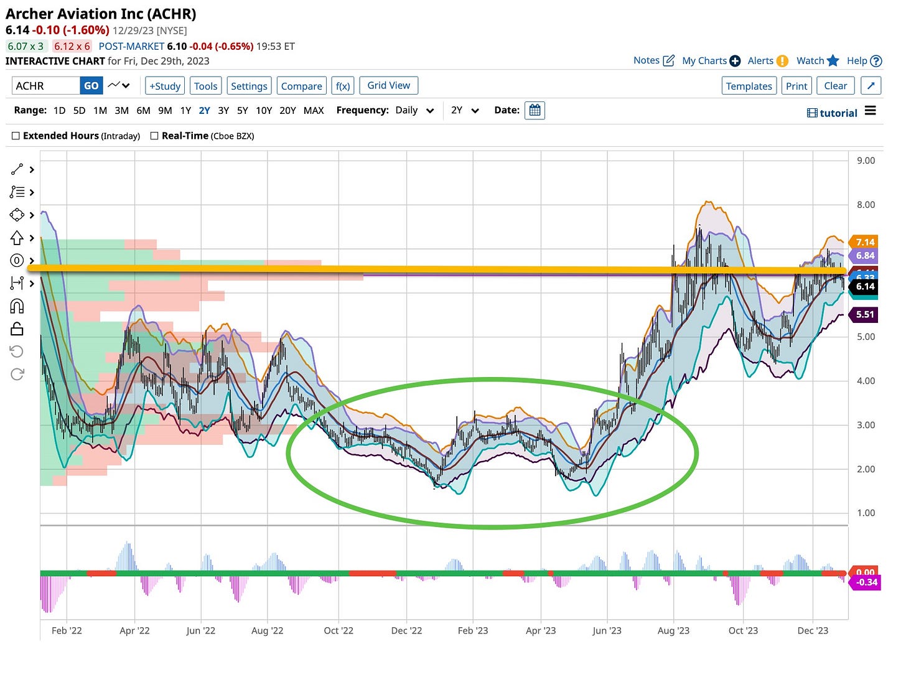Expand the shapes tool submenu arrow

(x=32, y=215)
